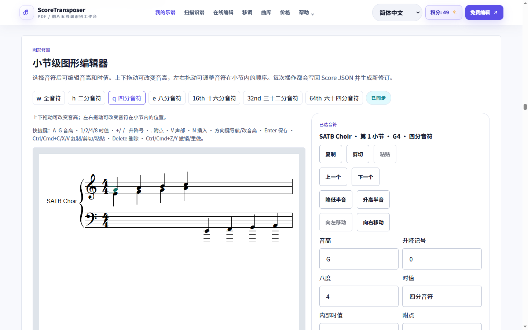This screenshot has width=528, height=330.
Task: Click the treble clef symbol
Action: 91,187
